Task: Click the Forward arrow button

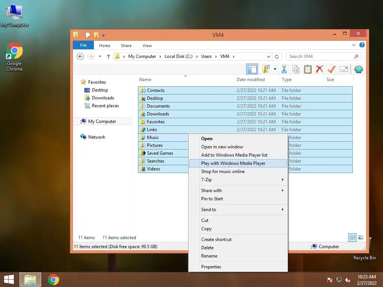Action: point(91,56)
